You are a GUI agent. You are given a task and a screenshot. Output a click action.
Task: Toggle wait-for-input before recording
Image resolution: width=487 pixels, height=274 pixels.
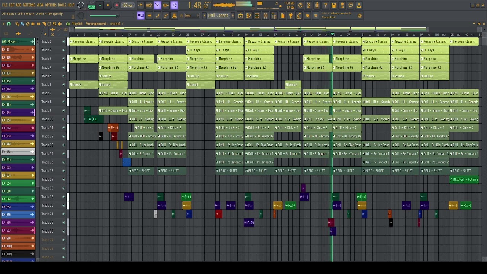(x=149, y=5)
